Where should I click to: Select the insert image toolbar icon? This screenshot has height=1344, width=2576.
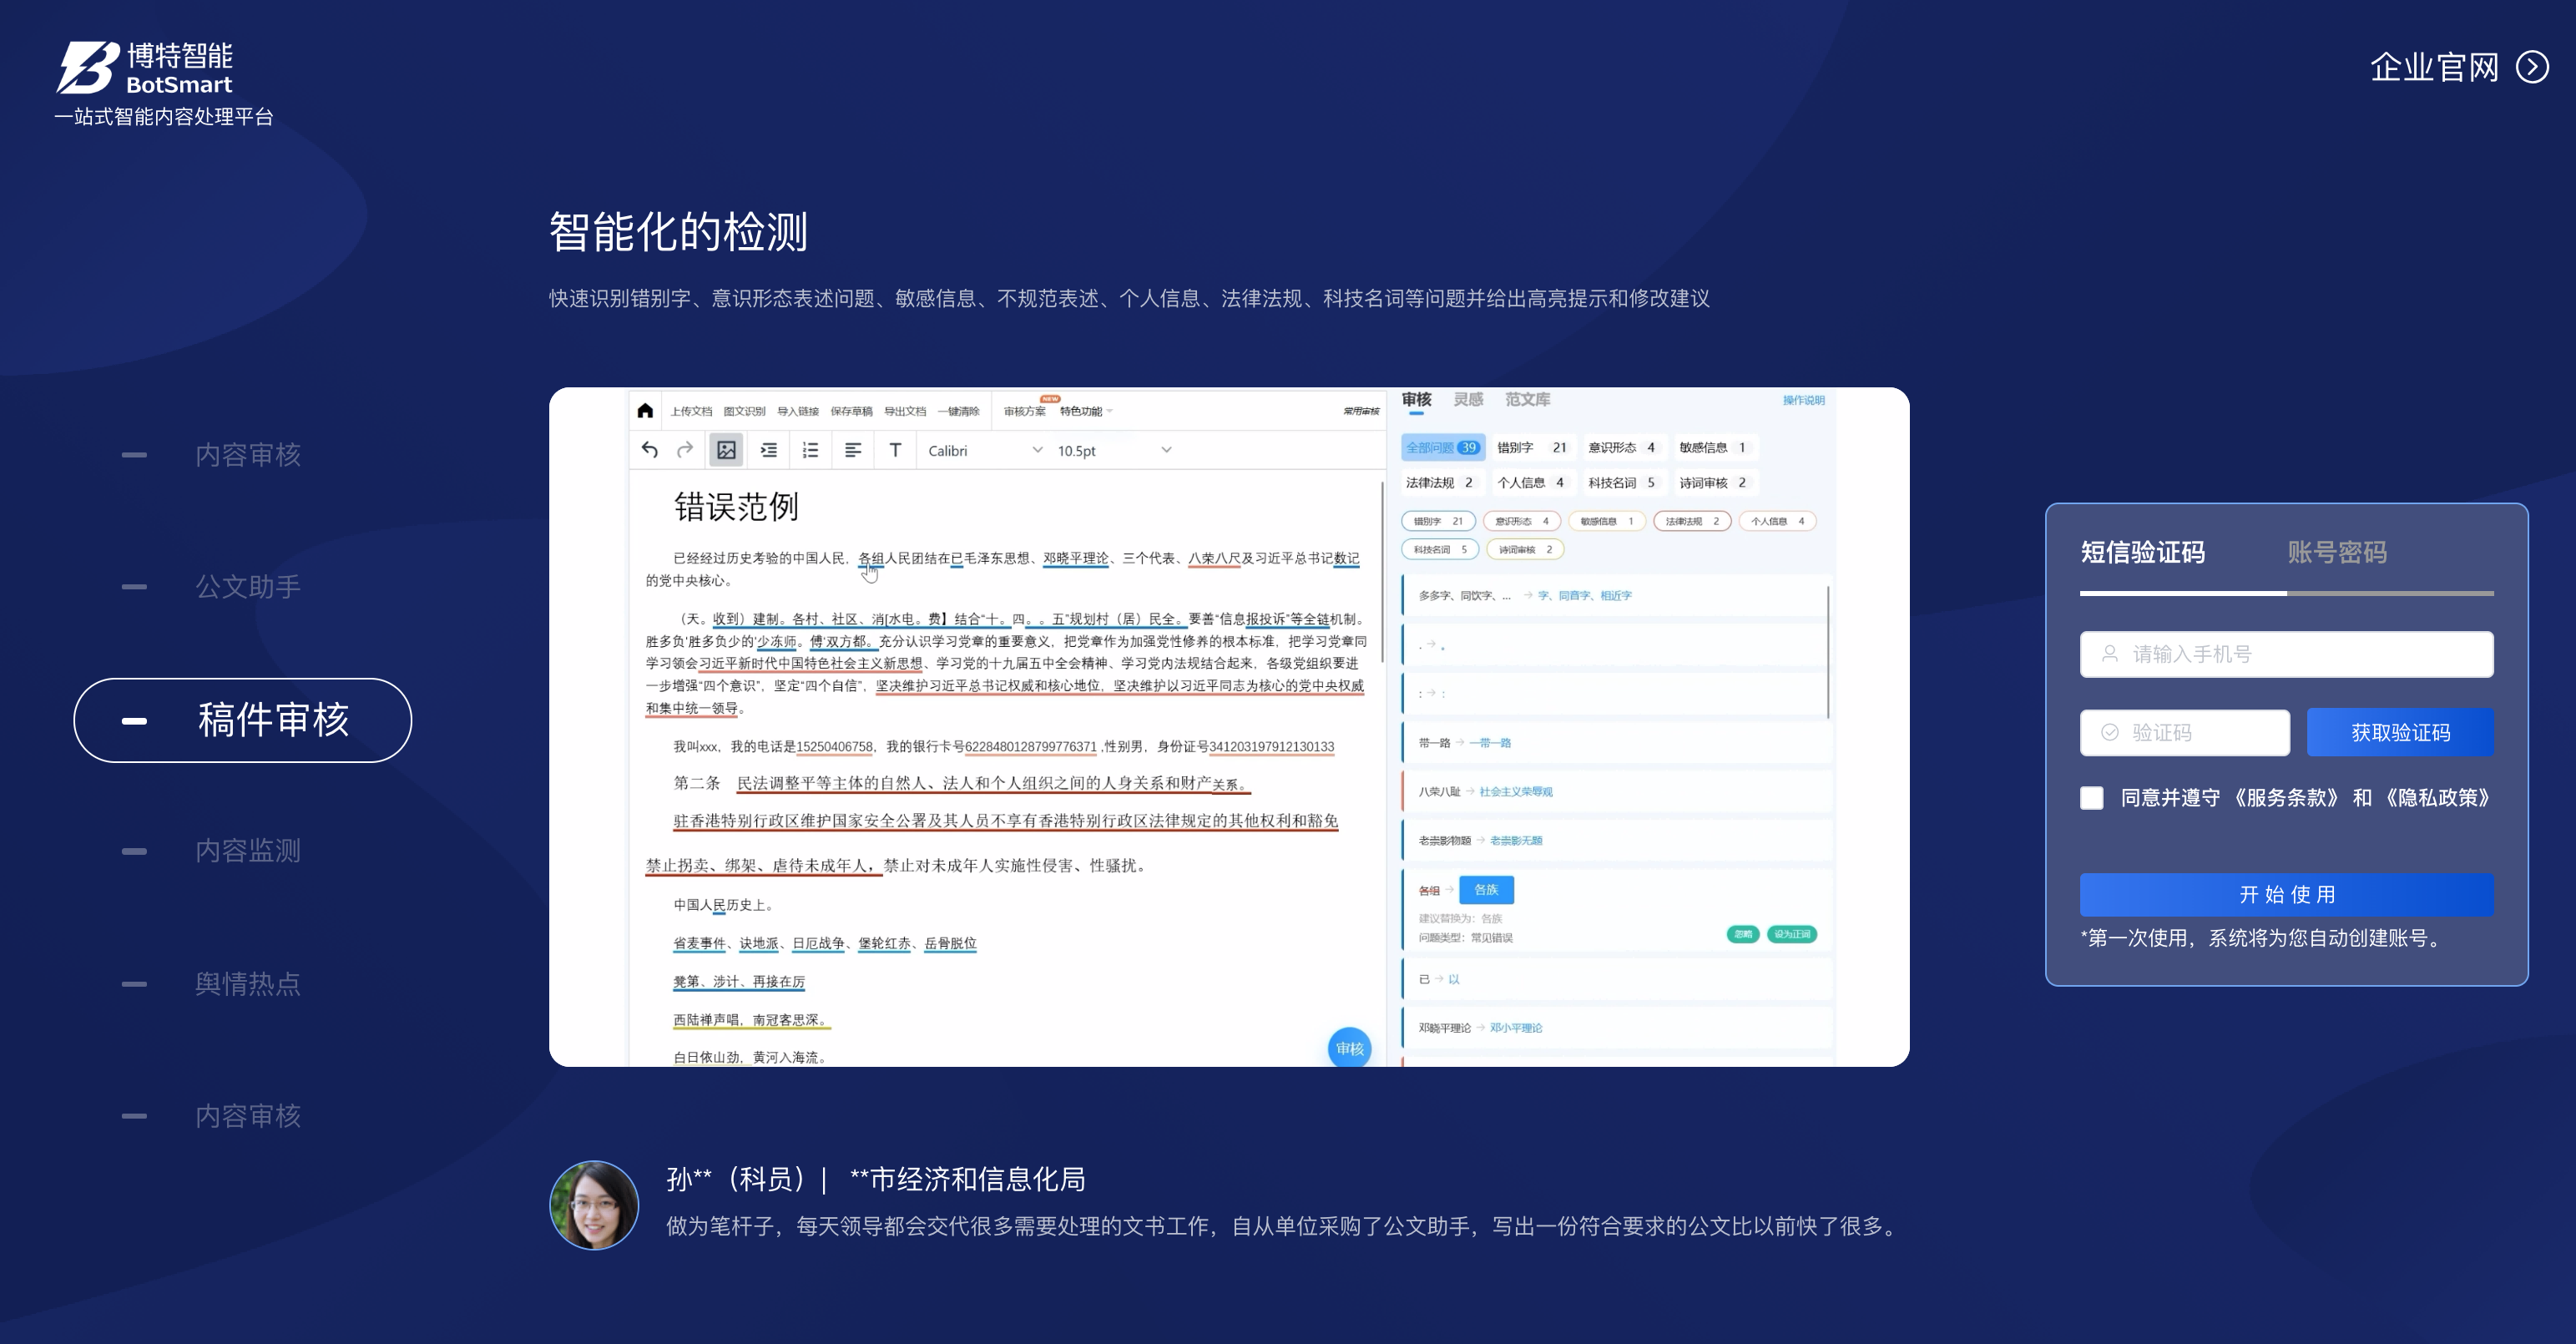click(726, 450)
